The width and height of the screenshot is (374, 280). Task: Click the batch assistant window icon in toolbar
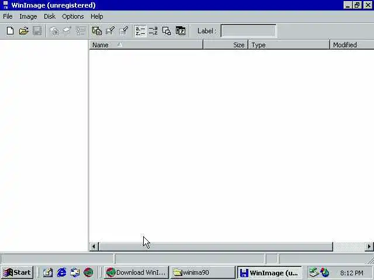181,31
